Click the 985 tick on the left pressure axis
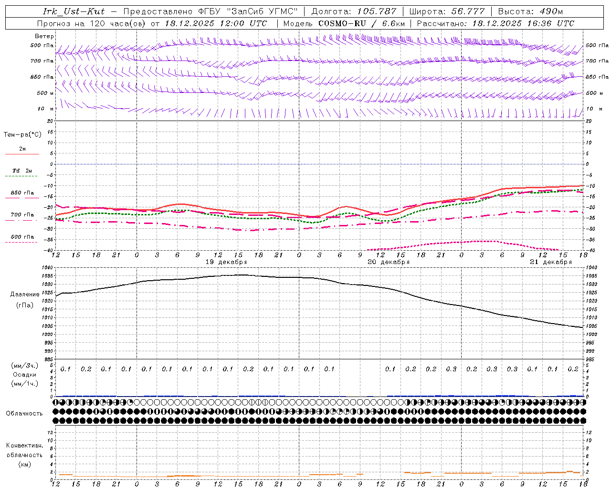Image resolution: width=611 pixels, height=488 pixels. click(49, 359)
